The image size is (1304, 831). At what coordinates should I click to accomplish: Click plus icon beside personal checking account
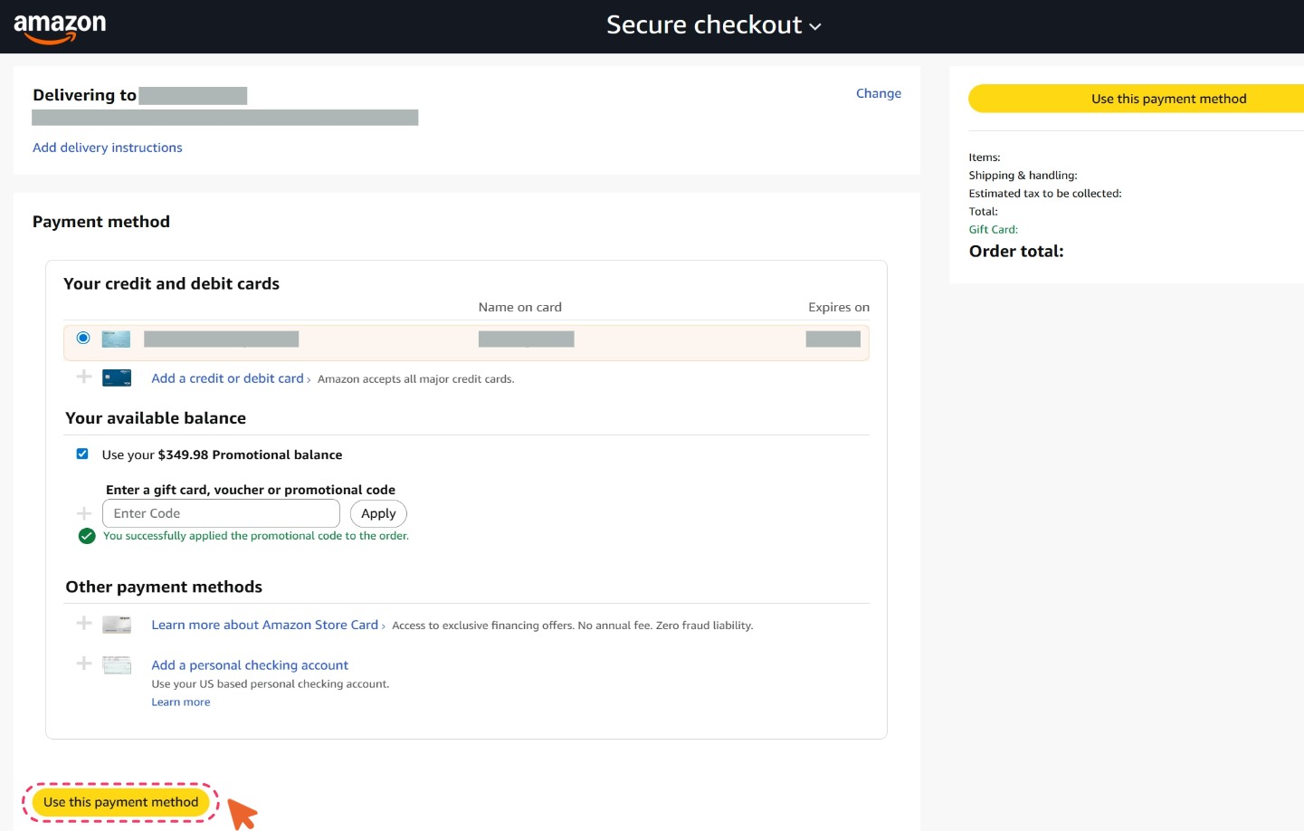84,664
